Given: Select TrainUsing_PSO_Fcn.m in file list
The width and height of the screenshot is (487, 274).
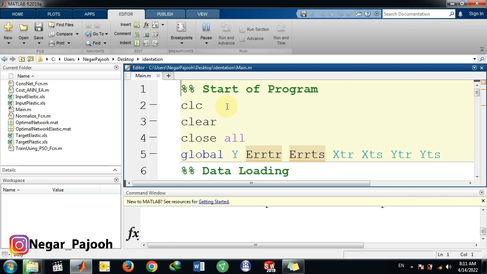Looking at the screenshot, I should (x=38, y=148).
